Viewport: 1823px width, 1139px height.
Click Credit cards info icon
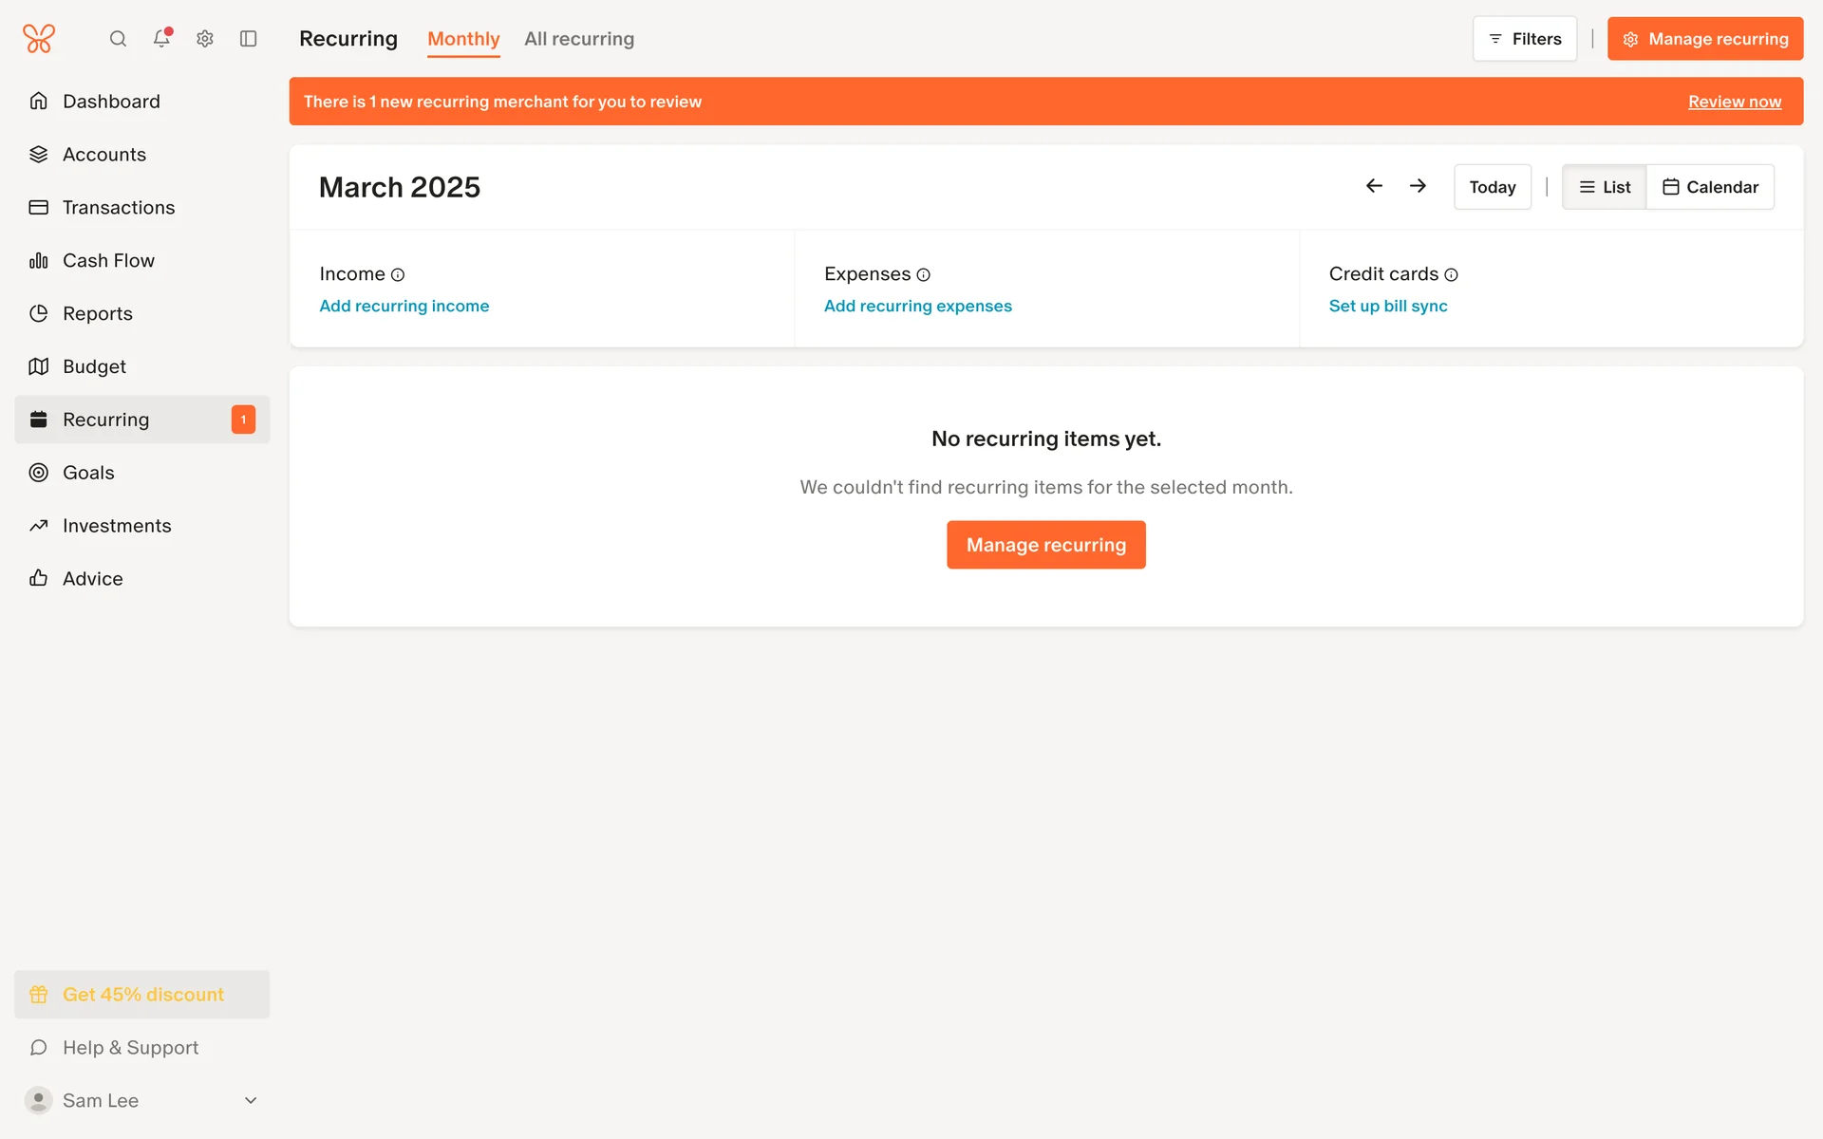pos(1451,275)
